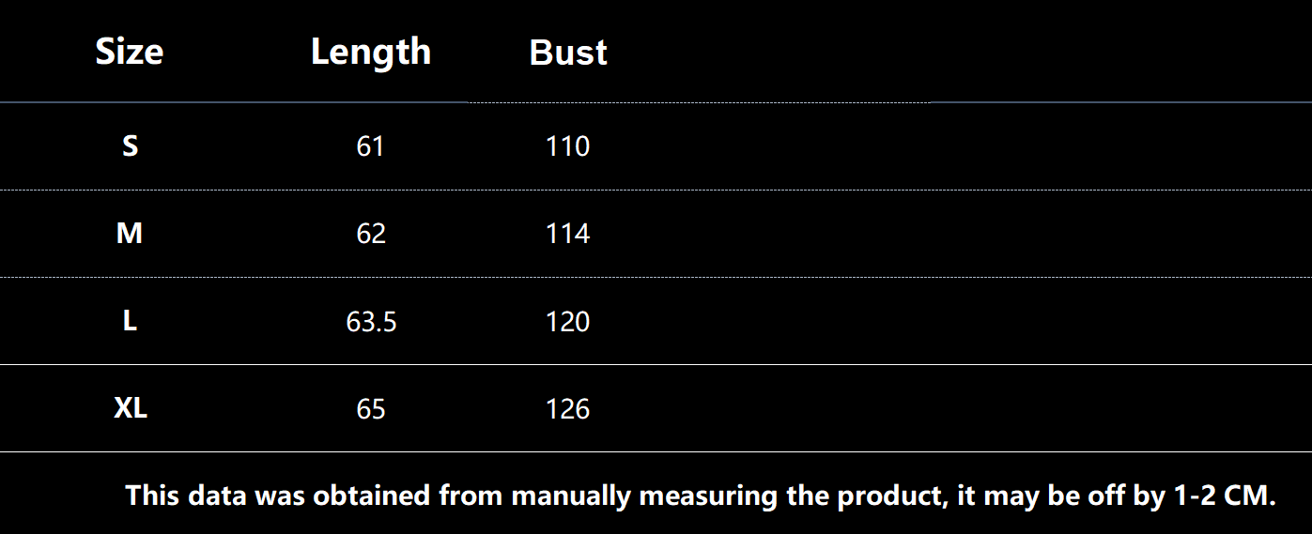Screen dimensions: 1312x534
Task: Select the bust value 114
Action: (x=567, y=234)
